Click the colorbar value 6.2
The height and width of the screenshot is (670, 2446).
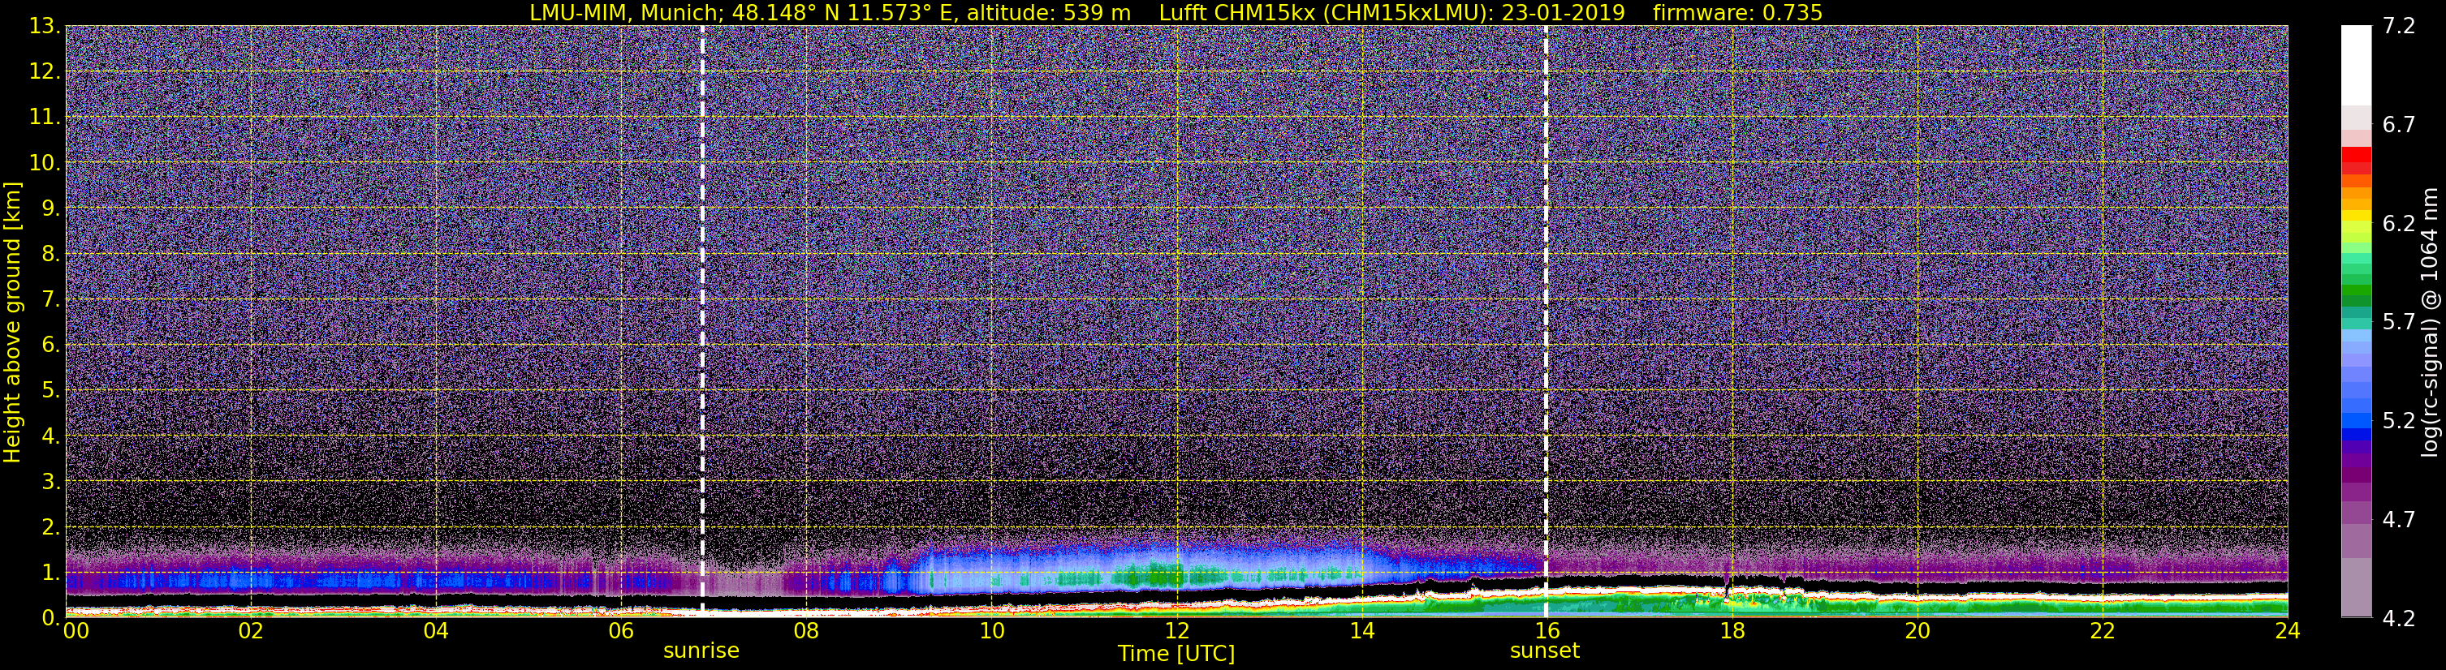[2399, 224]
